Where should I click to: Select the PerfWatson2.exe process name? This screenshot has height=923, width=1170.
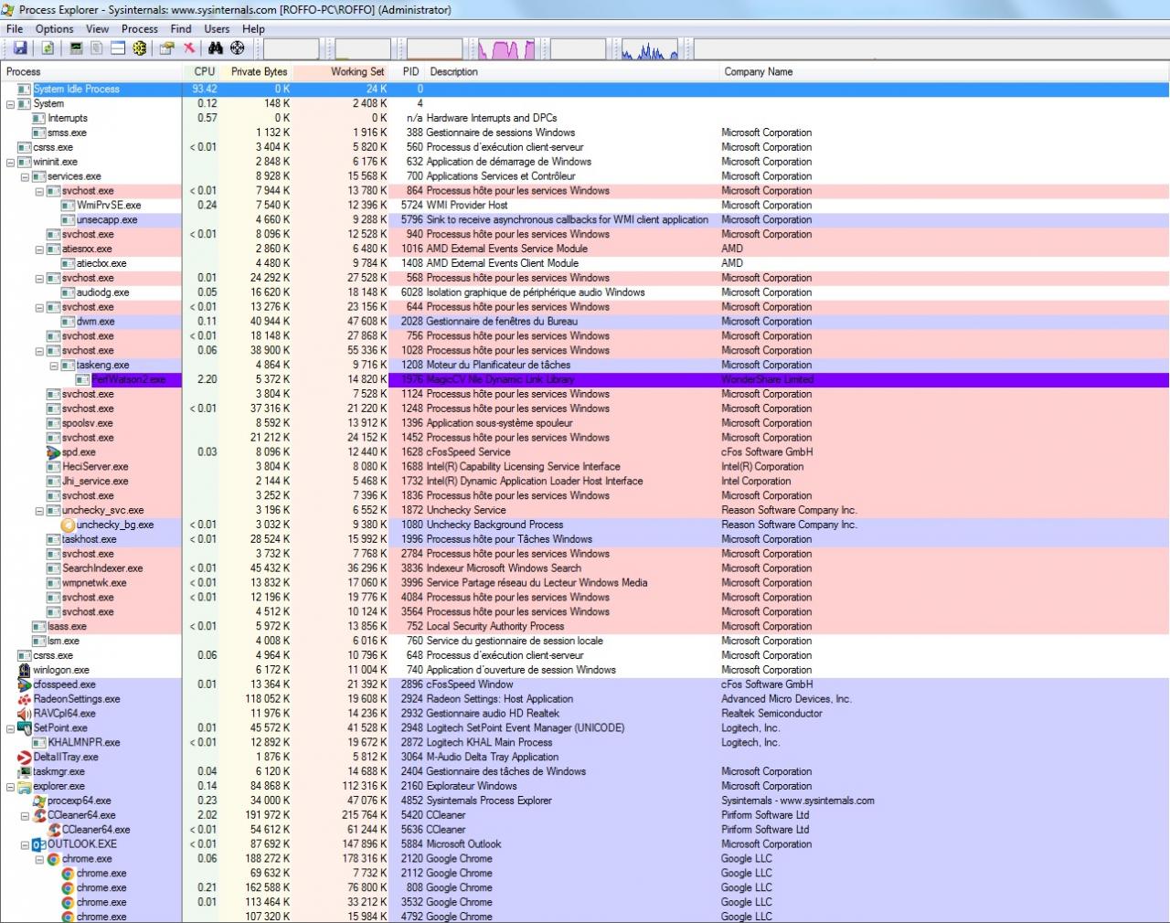129,380
